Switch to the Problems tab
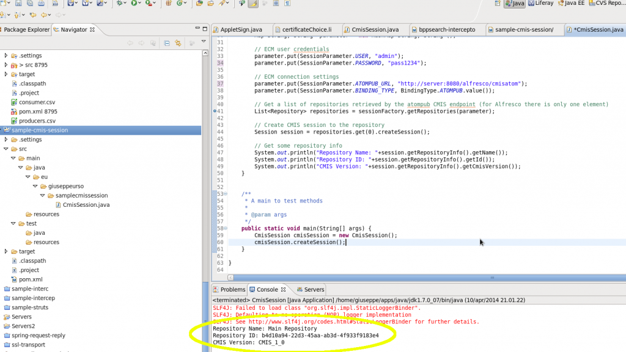This screenshot has width=626, height=352. click(232, 289)
